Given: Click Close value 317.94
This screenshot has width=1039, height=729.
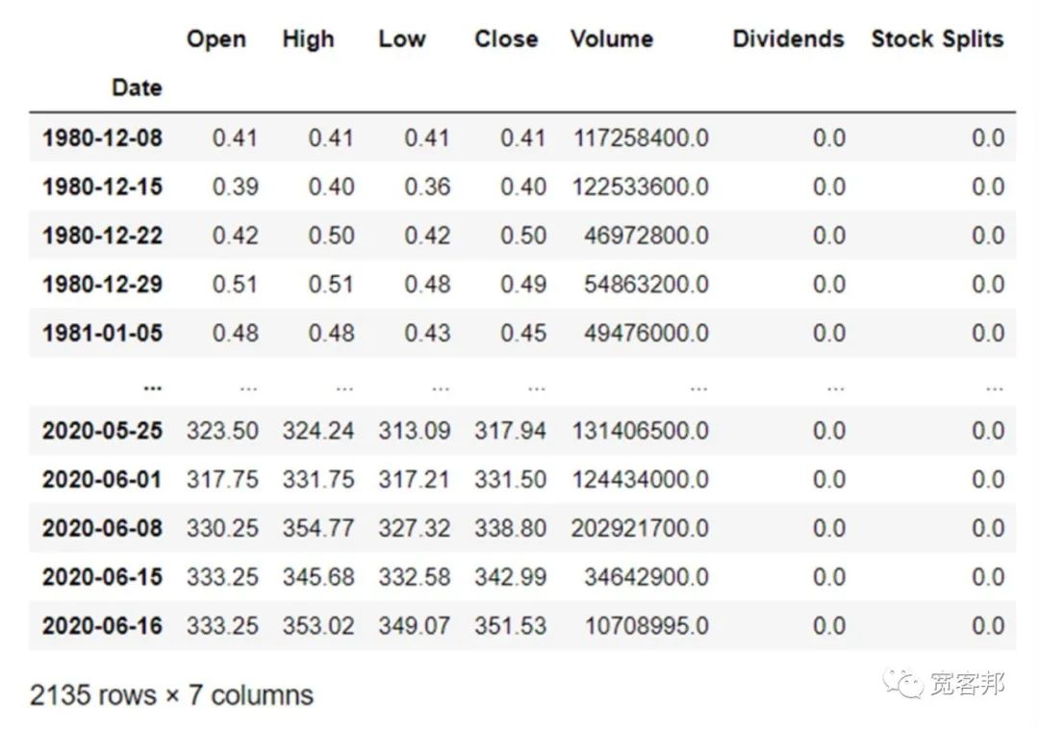Looking at the screenshot, I should [510, 431].
